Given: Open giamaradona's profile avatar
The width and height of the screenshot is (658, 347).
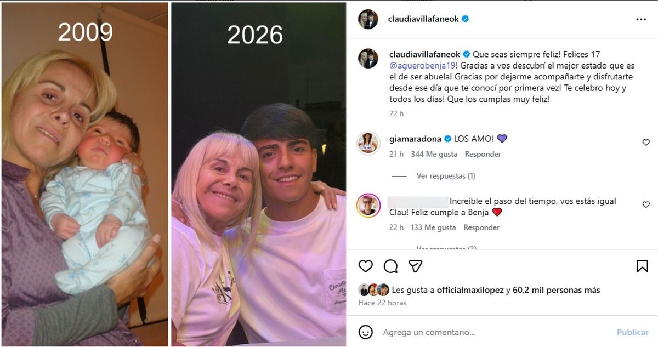Looking at the screenshot, I should point(368,143).
